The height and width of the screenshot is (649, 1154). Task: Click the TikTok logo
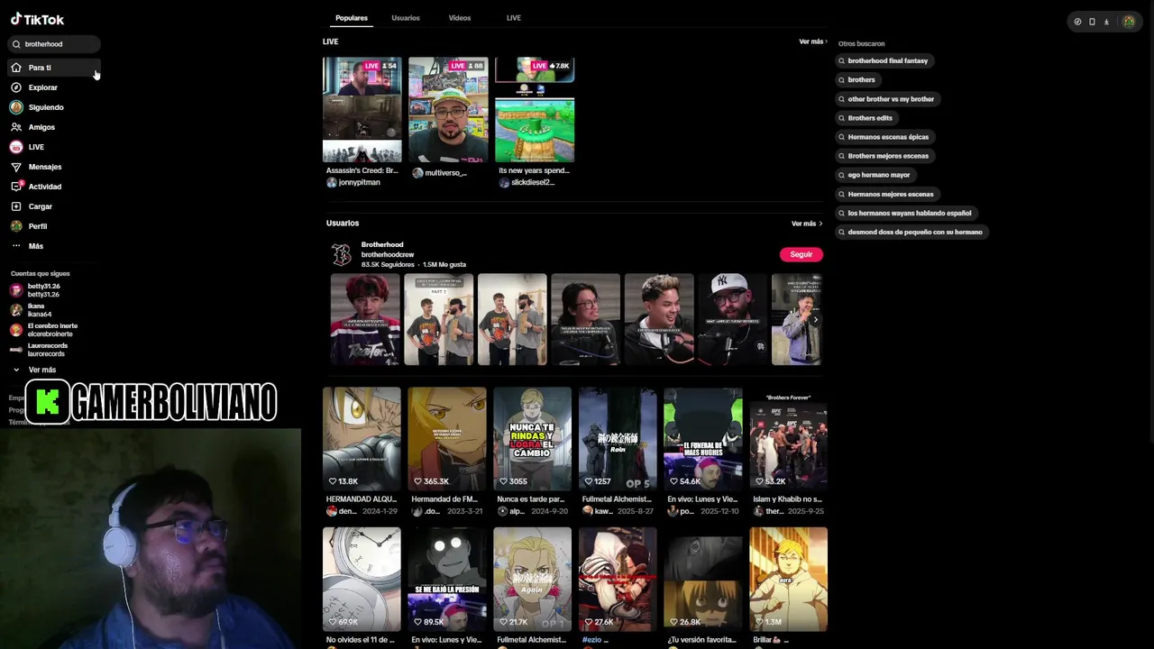point(37,19)
